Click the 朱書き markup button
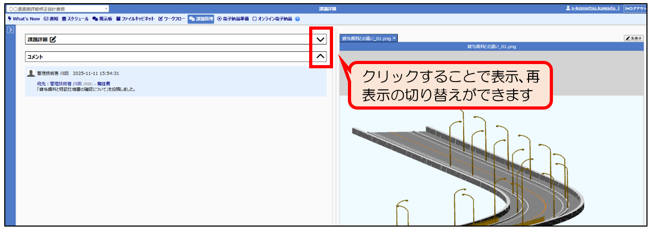 pos(634,38)
